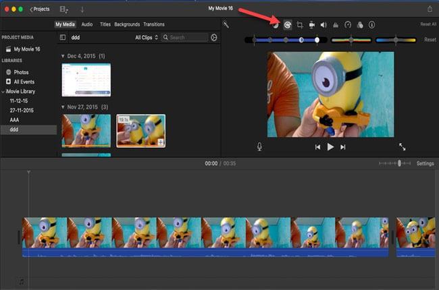
Task: Click the white highlights handle on the multislider
Action: click(317, 40)
